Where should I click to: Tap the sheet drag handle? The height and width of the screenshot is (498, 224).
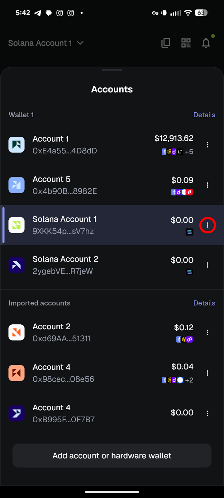point(112,70)
